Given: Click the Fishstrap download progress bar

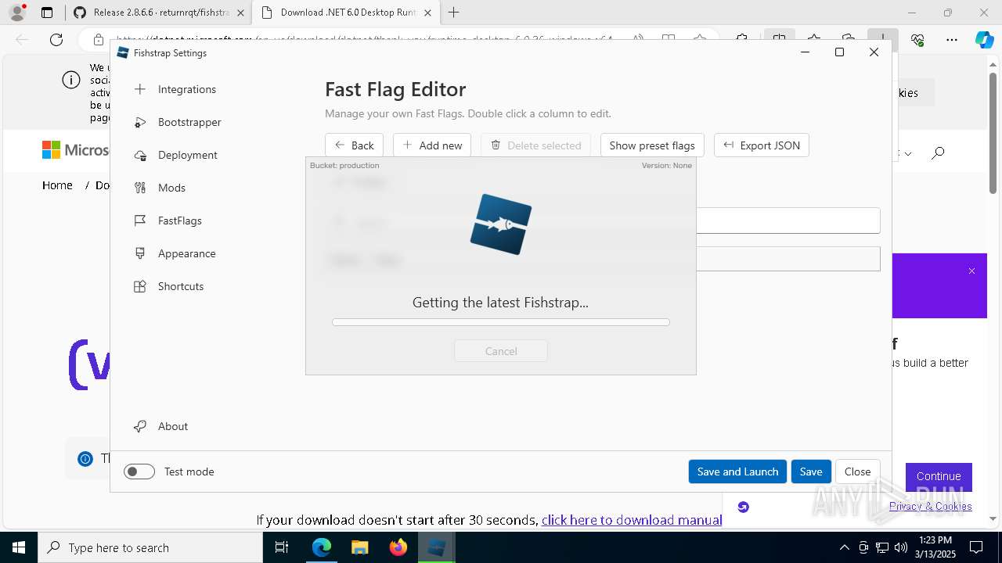Looking at the screenshot, I should pyautogui.click(x=501, y=322).
